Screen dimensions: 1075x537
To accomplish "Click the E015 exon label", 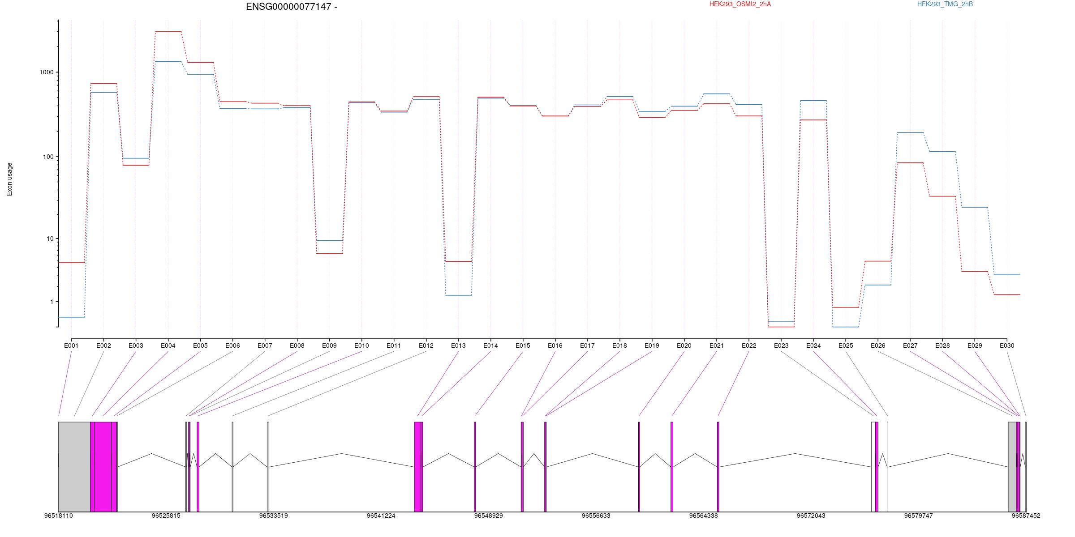I will [x=523, y=345].
